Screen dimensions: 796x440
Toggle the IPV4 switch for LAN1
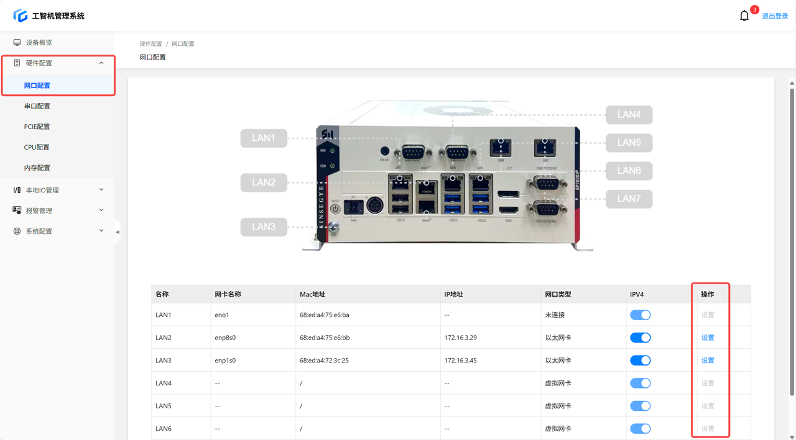[640, 315]
